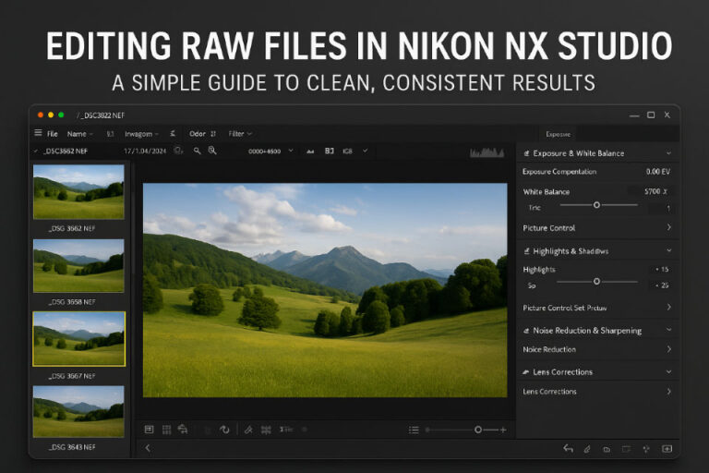The width and height of the screenshot is (709, 473).
Task: Click the calendar icon next to the date
Action: pyautogui.click(x=178, y=151)
